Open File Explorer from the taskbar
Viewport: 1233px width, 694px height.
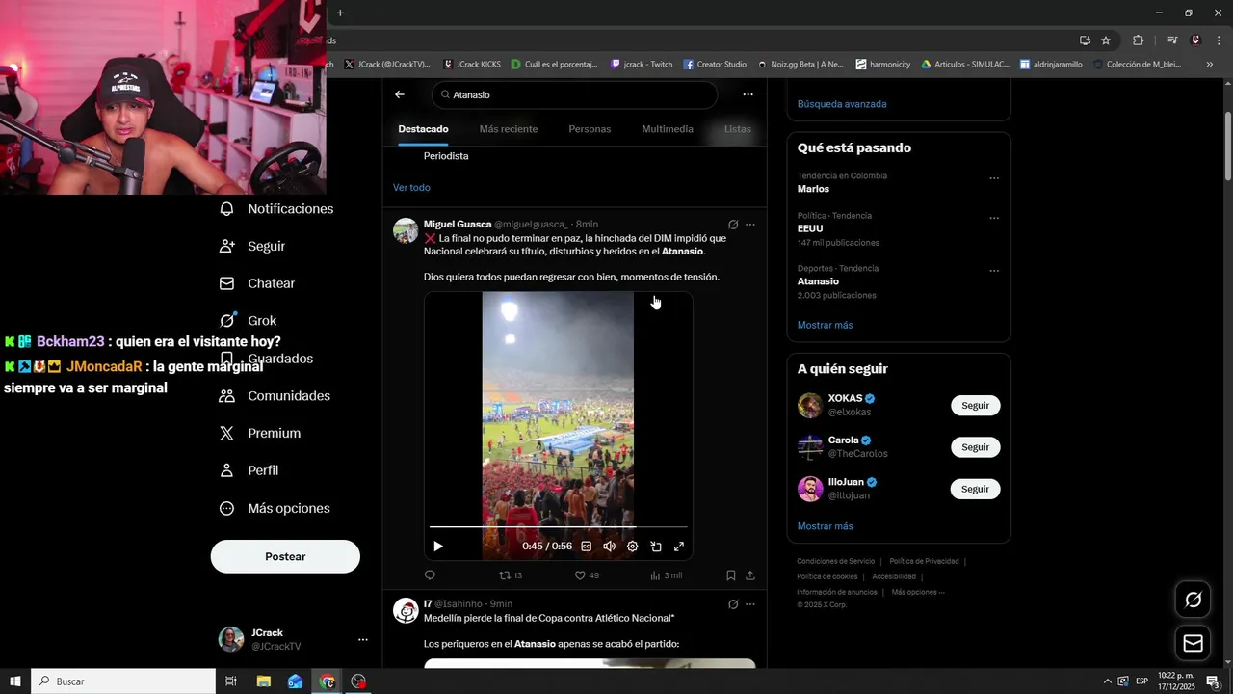(x=263, y=681)
